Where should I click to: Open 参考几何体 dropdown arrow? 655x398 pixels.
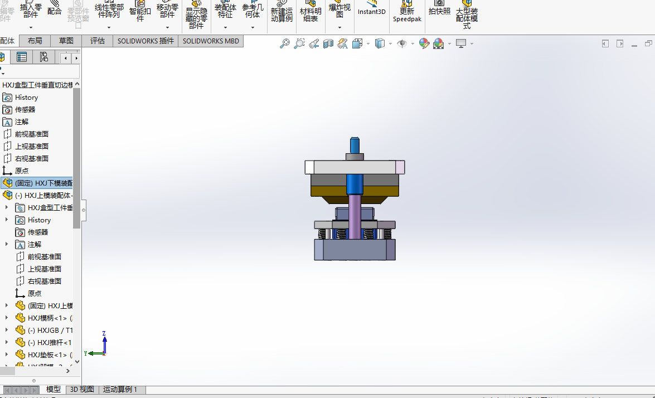pyautogui.click(x=253, y=27)
